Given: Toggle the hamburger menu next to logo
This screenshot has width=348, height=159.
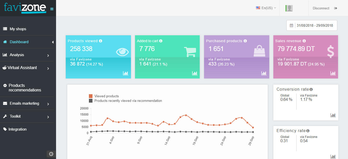Looking at the screenshot, I should point(52,9).
